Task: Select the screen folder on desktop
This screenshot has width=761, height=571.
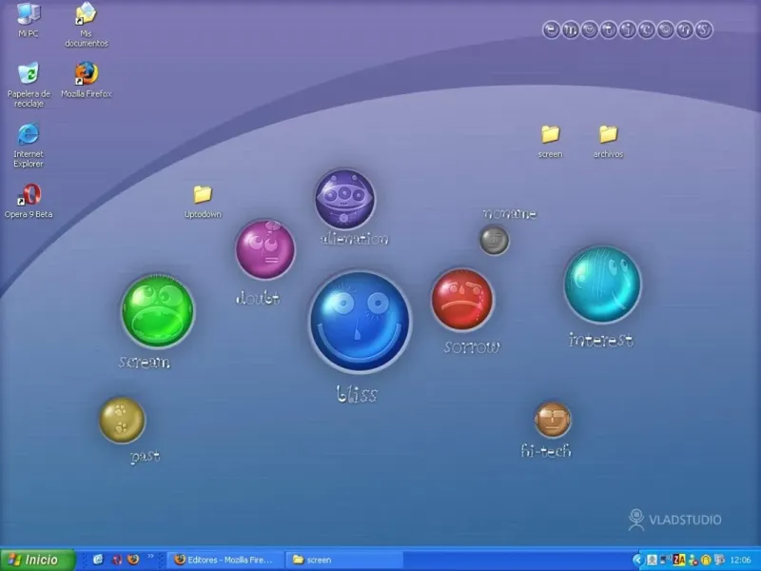Action: pos(550,135)
